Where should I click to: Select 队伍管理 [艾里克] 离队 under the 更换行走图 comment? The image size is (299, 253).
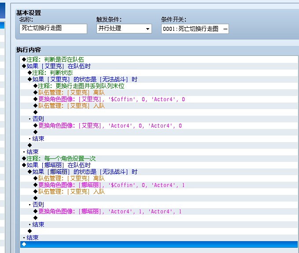coord(159,92)
